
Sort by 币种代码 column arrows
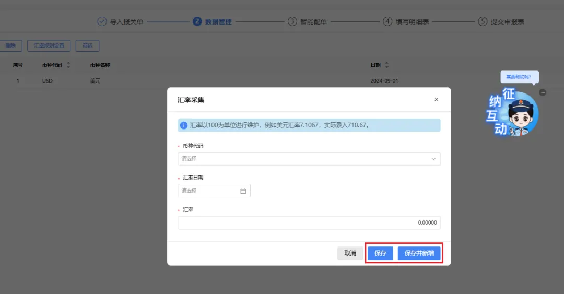(68, 65)
